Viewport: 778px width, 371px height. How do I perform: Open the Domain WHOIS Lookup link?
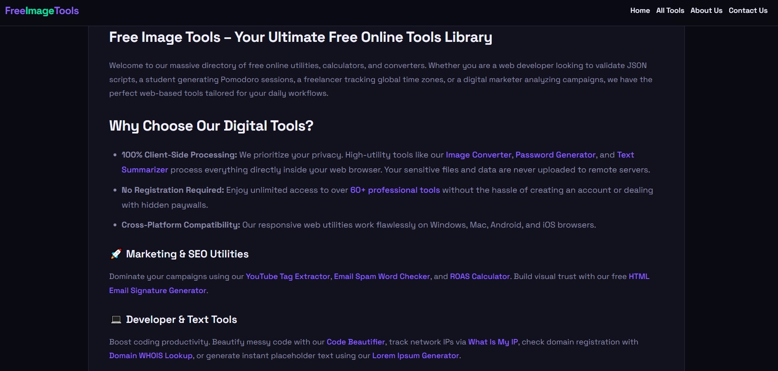tap(151, 356)
